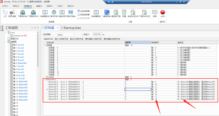Click the 设备名称 column header
The image size is (219, 116).
click(x=84, y=42)
